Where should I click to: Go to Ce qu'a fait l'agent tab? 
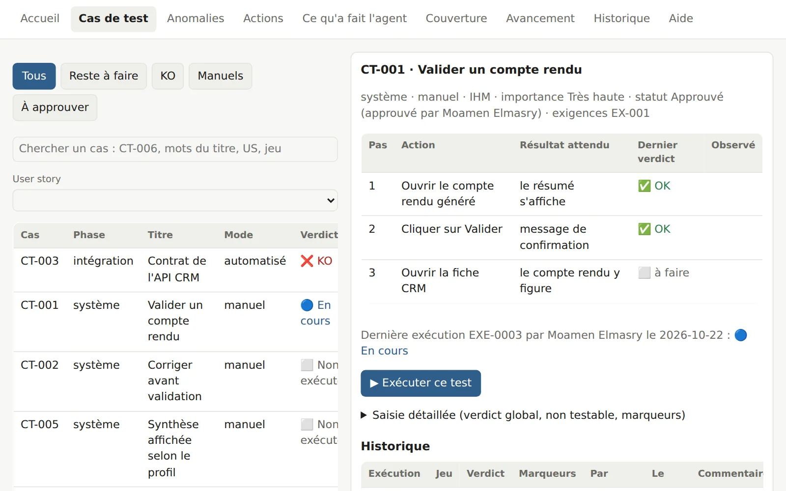tap(354, 19)
